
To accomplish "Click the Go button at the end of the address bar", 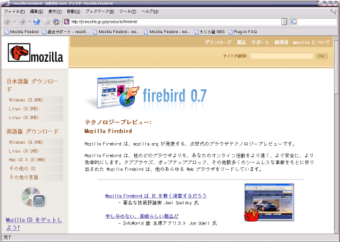I will click(284, 22).
